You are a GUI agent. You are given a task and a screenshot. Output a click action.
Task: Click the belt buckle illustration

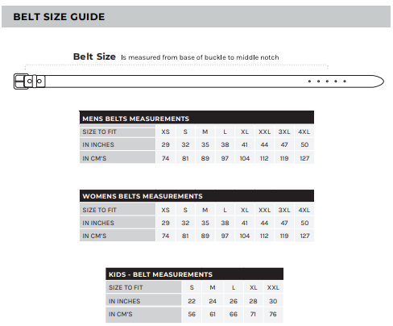(x=30, y=81)
